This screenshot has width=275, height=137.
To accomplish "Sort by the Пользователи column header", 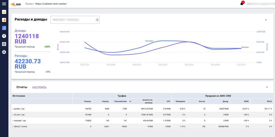I will pos(121,101).
